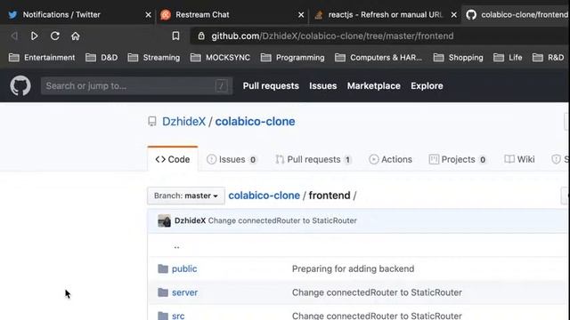Switch to reactjs Refresh or manual URL tab
Image resolution: width=570 pixels, height=320 pixels.
pyautogui.click(x=386, y=14)
